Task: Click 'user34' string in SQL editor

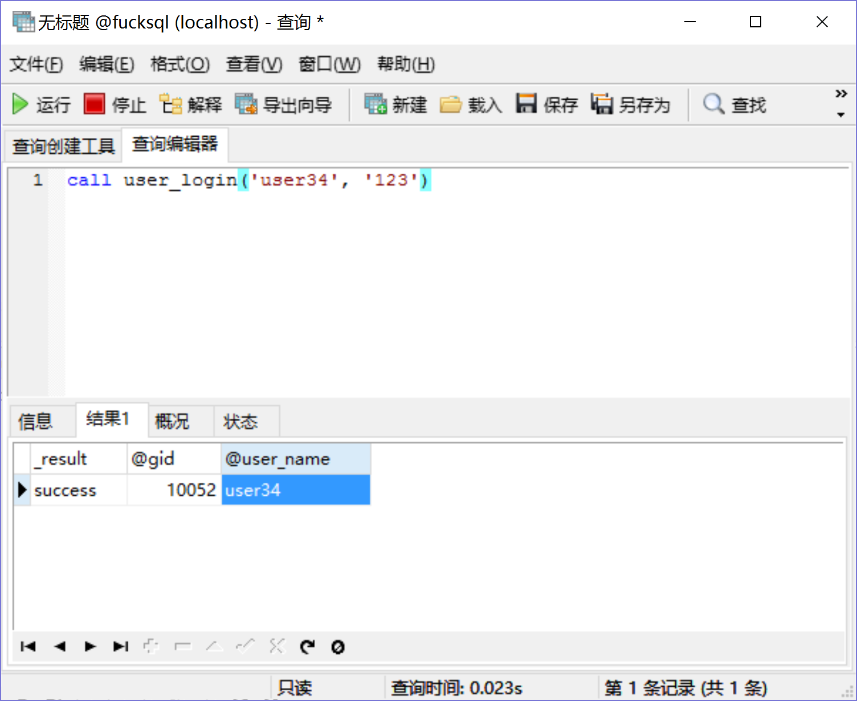Action: 295,180
